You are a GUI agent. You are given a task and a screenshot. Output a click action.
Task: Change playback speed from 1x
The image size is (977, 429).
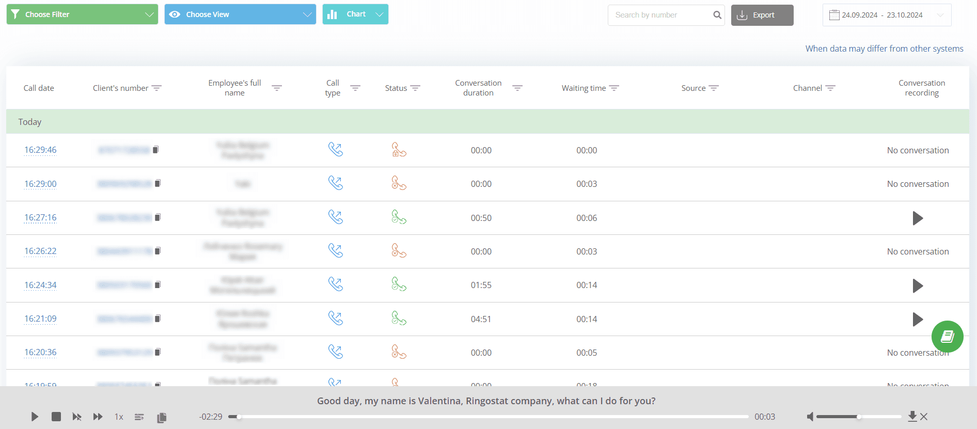point(119,417)
